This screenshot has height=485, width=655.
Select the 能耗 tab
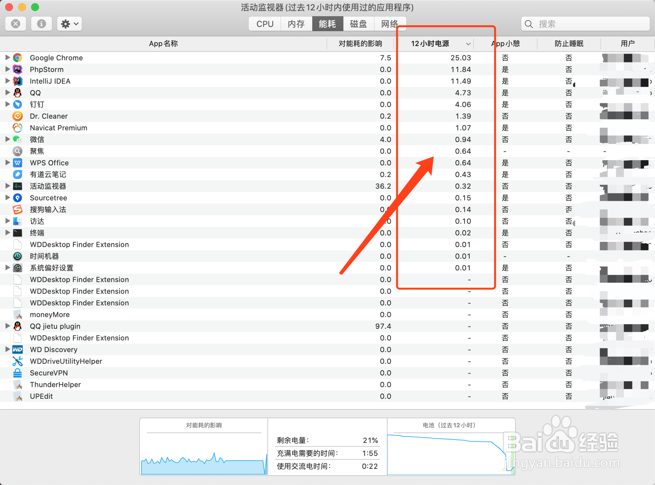click(327, 24)
